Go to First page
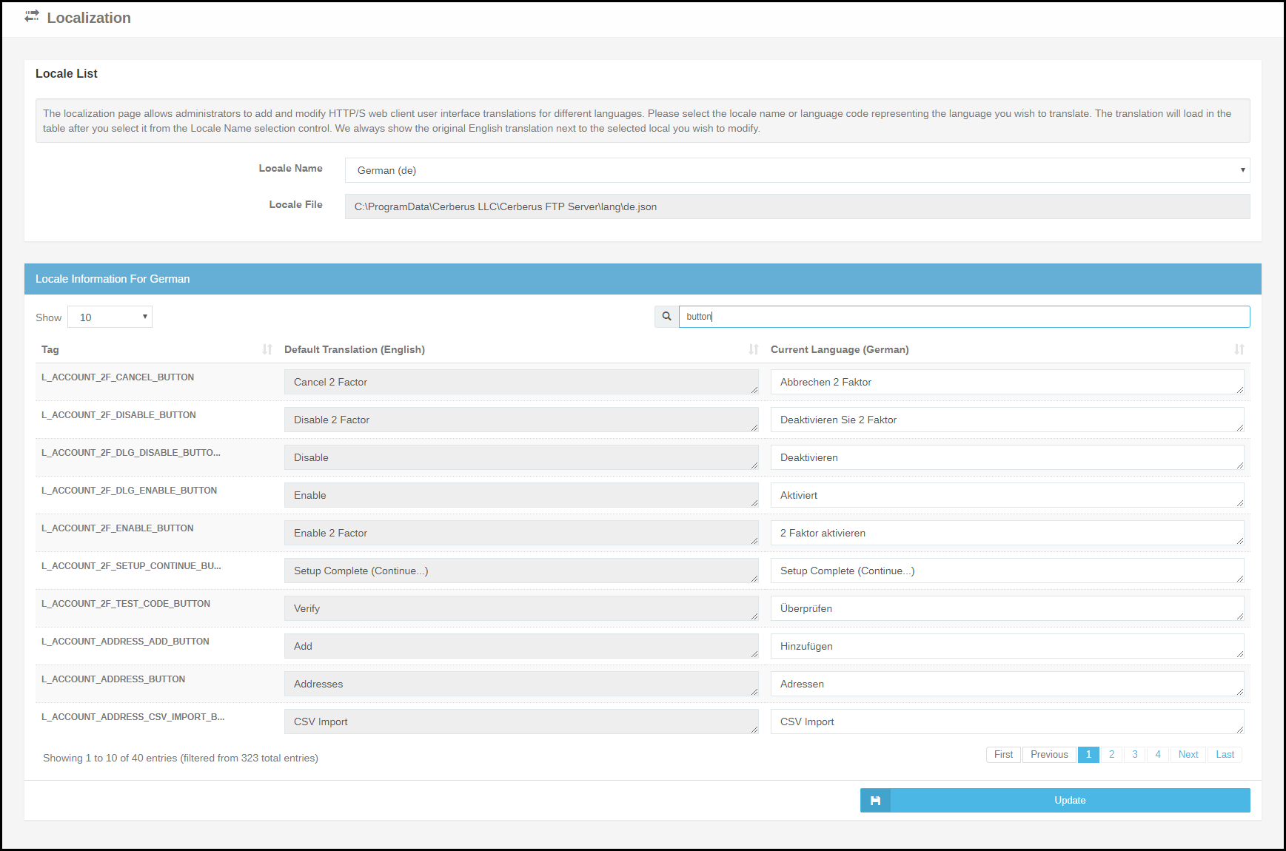 tap(1003, 755)
